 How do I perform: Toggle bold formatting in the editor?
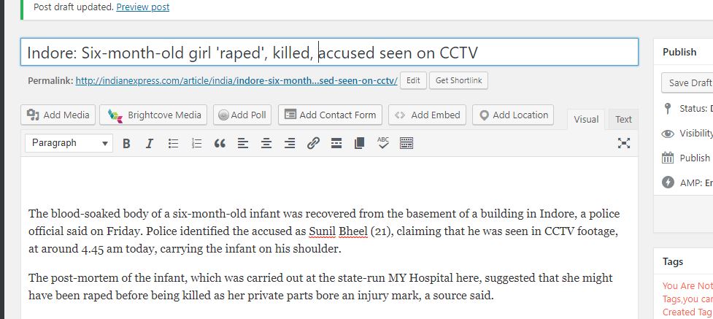click(x=126, y=144)
